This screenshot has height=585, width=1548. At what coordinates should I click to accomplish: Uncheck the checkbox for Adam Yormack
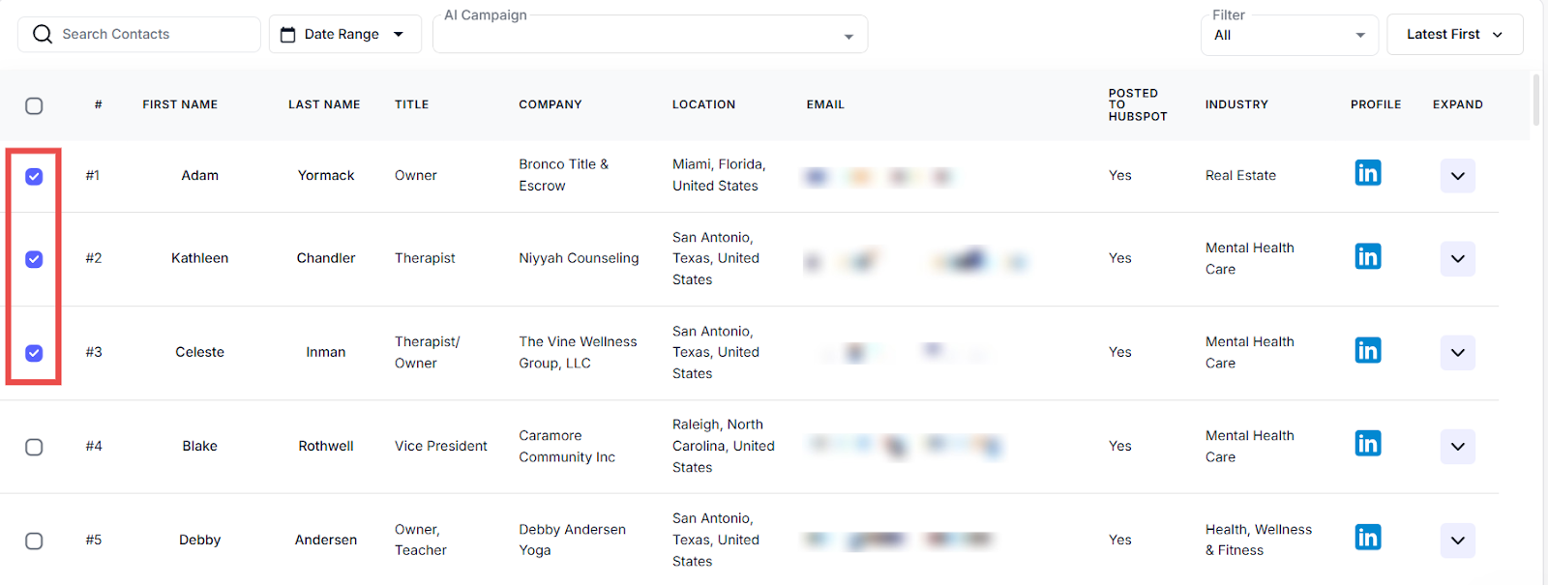34,176
